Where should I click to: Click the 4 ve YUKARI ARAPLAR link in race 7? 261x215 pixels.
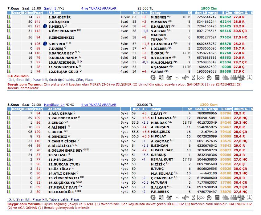(99, 8)
